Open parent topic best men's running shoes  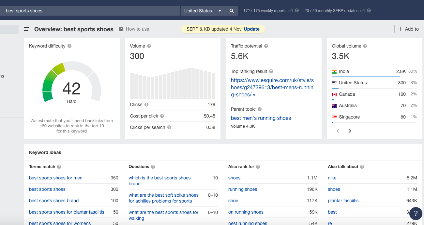coord(261,118)
